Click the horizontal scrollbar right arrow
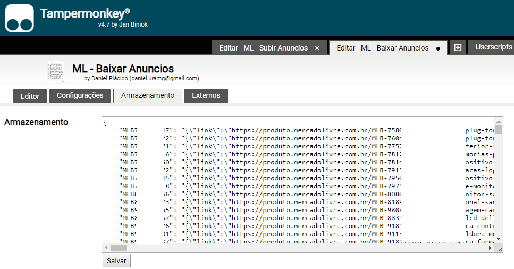514x269 pixels. (490, 248)
